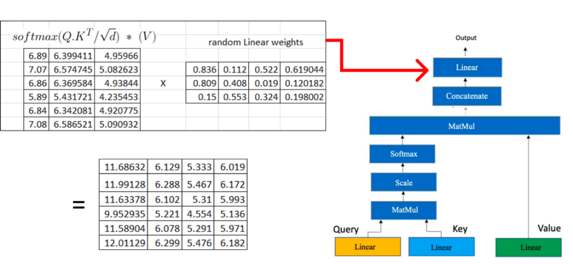
Task: Click the 'random Linear weights' heading
Action: (256, 42)
